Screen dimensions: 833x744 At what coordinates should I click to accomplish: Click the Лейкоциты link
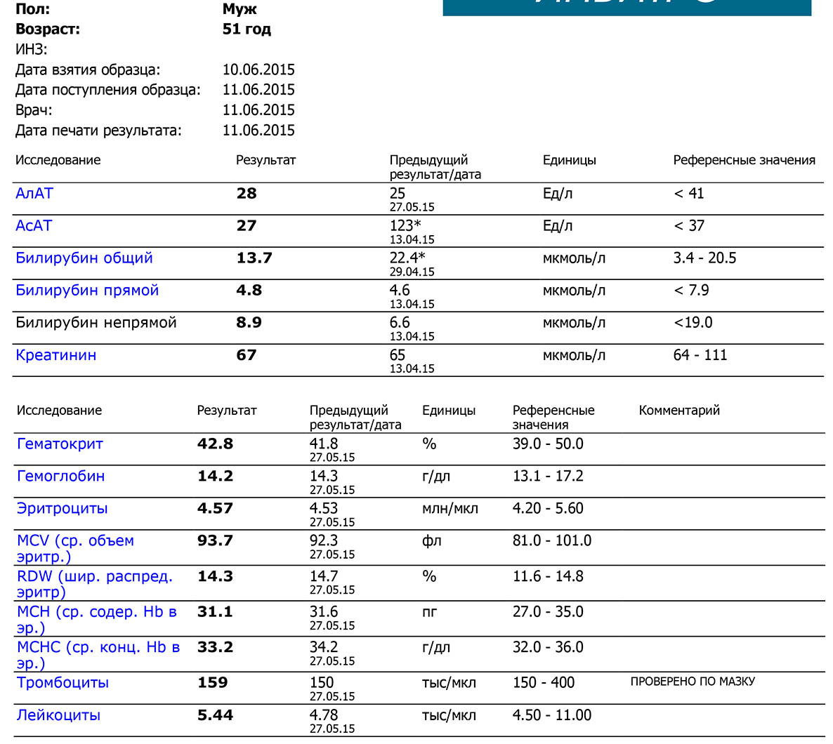59,715
